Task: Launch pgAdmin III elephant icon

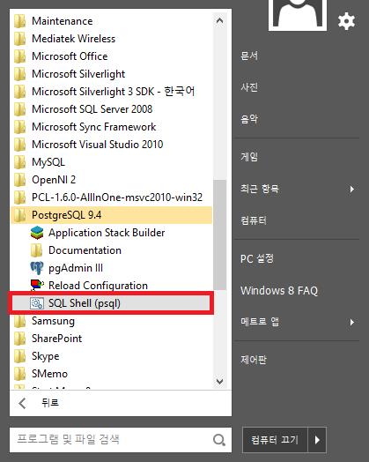Action: coord(37,268)
